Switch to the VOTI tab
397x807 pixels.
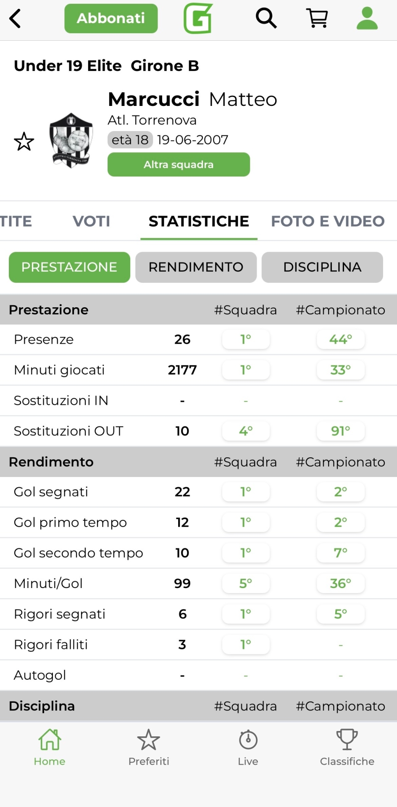[x=91, y=221]
